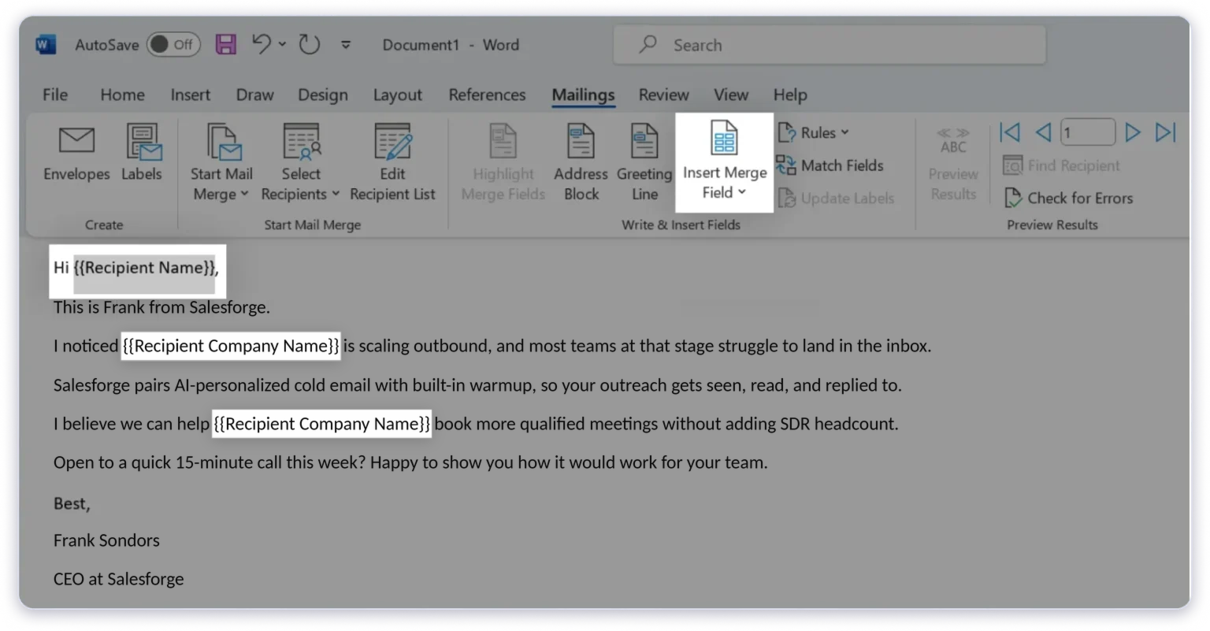Expand the Rules dropdown
The width and height of the screenshot is (1210, 631).
point(814,132)
